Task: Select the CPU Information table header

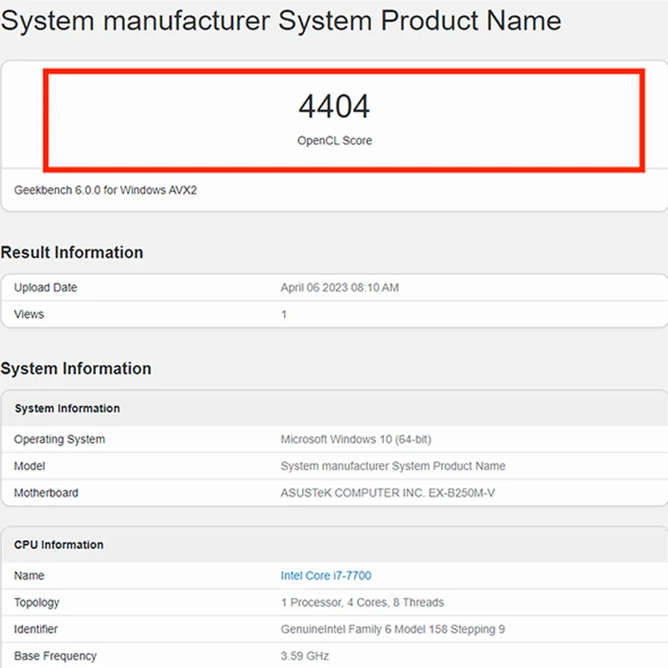Action: coord(58,544)
